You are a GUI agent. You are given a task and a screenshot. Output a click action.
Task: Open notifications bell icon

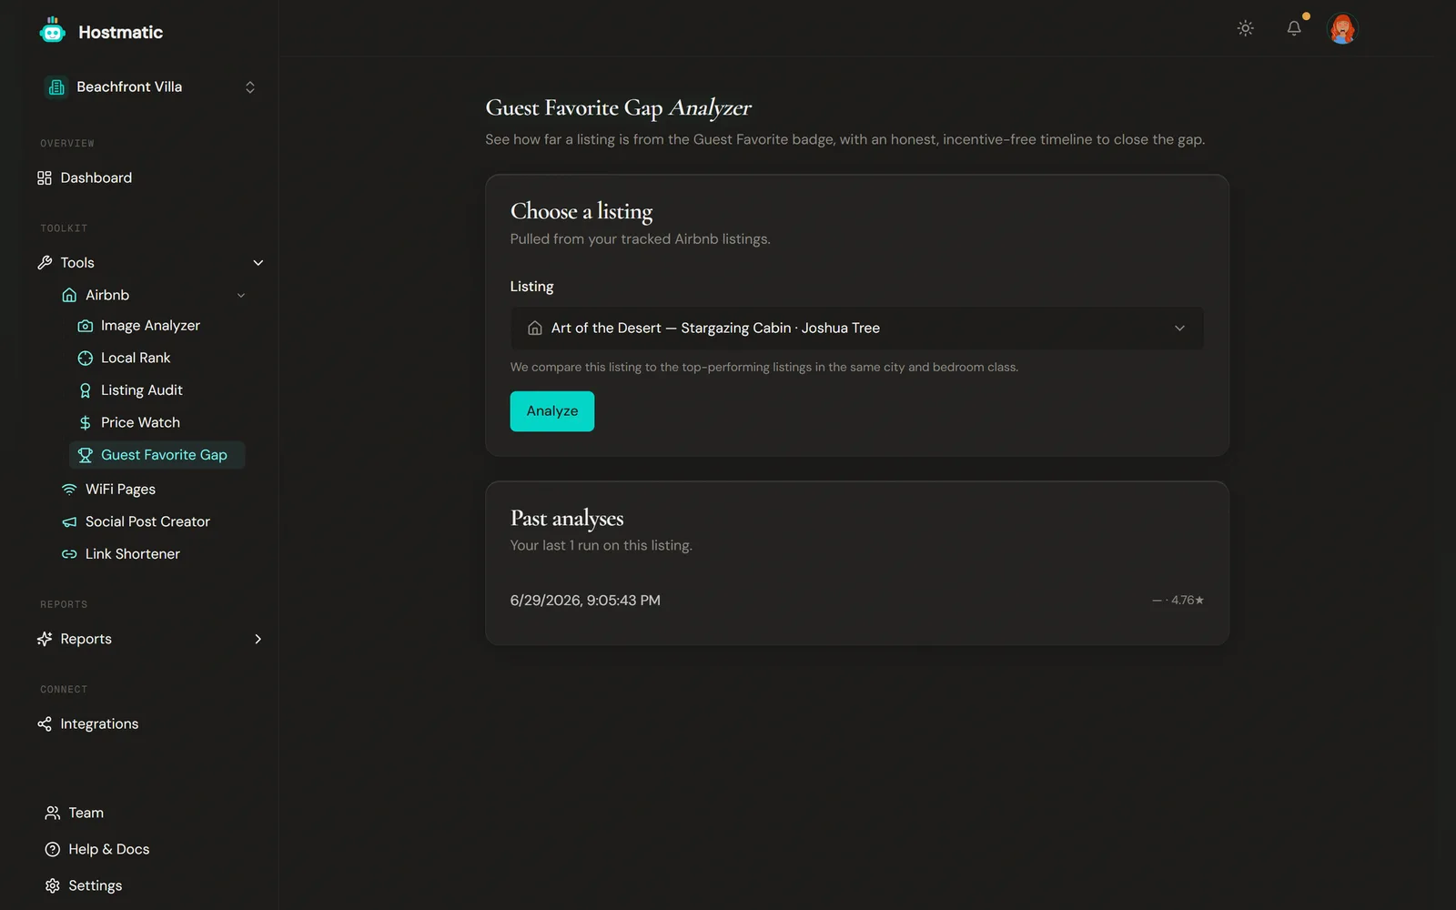(x=1294, y=28)
